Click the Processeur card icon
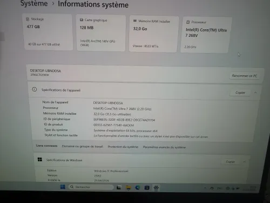The width and height of the screenshot is (270, 203). (x=188, y=22)
